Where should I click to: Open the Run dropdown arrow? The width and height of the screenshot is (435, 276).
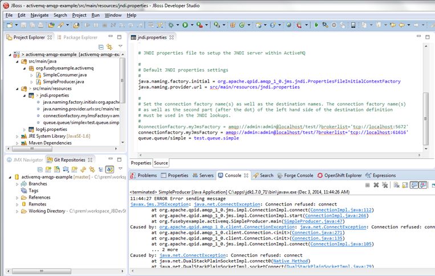tap(192, 25)
